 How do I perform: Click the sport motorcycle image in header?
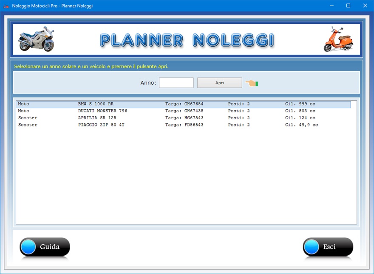coord(36,39)
